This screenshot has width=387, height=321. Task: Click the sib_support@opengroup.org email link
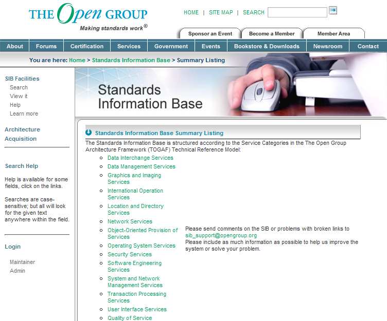click(221, 235)
